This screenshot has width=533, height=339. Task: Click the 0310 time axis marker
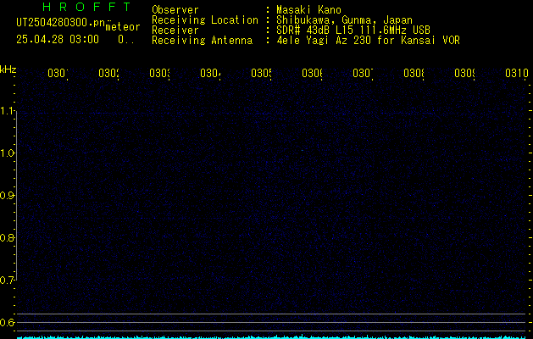click(x=517, y=73)
